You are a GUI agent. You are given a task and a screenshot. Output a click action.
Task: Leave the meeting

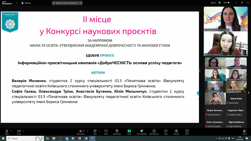(244, 132)
